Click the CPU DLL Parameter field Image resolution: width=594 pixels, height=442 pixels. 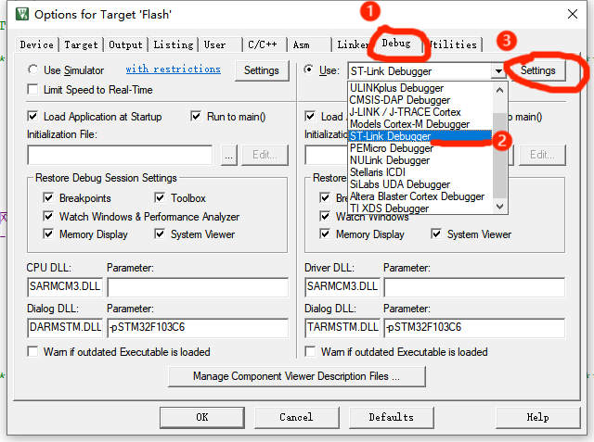coord(198,287)
